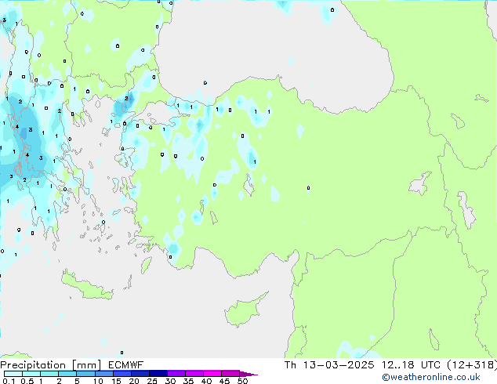Click the legend value "25"
The height and width of the screenshot is (384, 497).
click(x=152, y=381)
